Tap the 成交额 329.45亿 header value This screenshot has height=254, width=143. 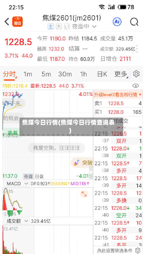126,49
